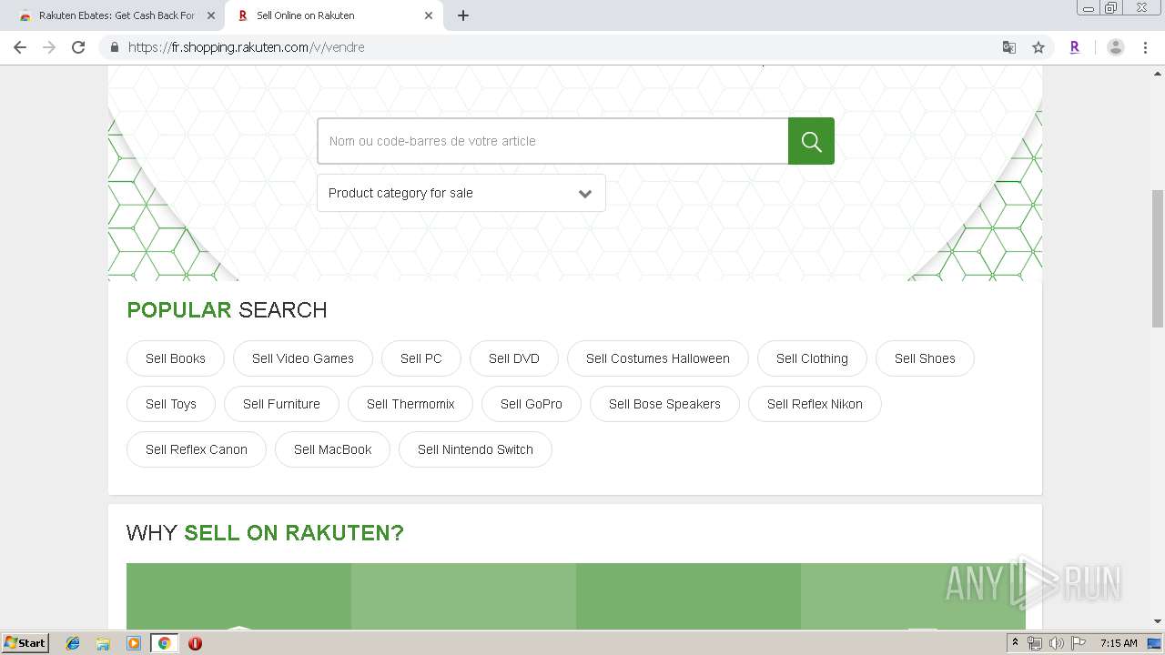Reload the current page

coord(78,47)
